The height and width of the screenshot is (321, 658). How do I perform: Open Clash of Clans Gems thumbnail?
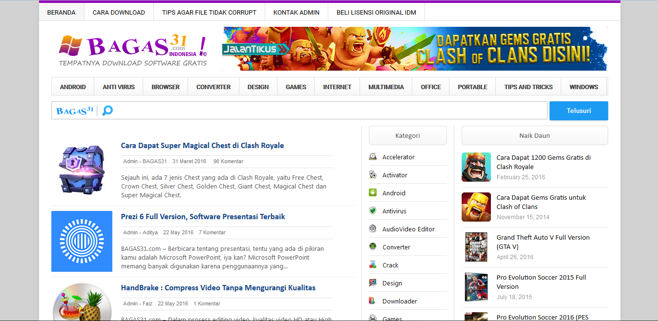coord(476,207)
